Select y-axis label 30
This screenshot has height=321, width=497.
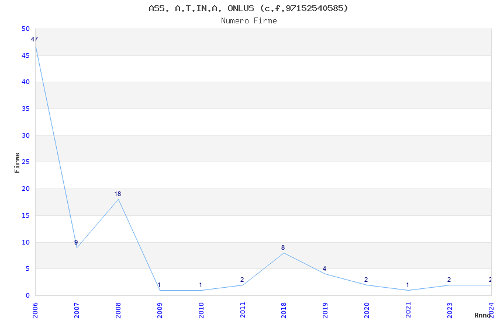coord(26,135)
